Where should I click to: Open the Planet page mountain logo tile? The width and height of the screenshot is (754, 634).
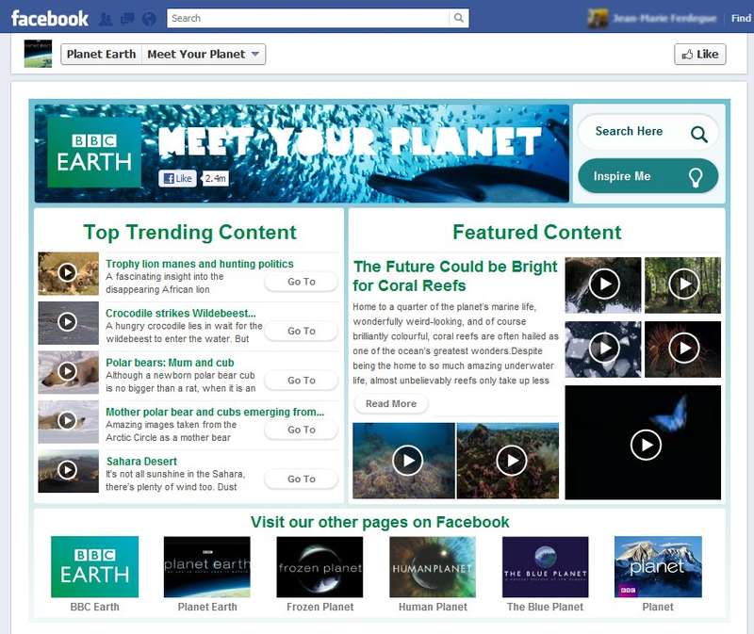coord(658,567)
